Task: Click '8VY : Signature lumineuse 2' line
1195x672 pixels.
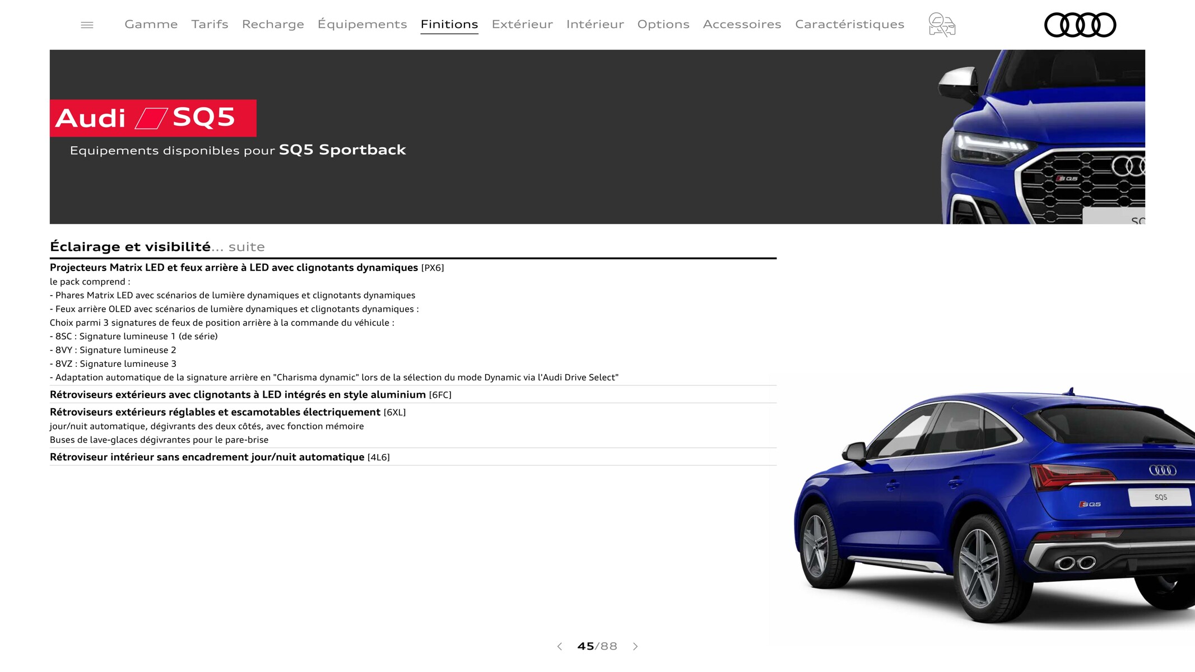Action: [x=113, y=350]
